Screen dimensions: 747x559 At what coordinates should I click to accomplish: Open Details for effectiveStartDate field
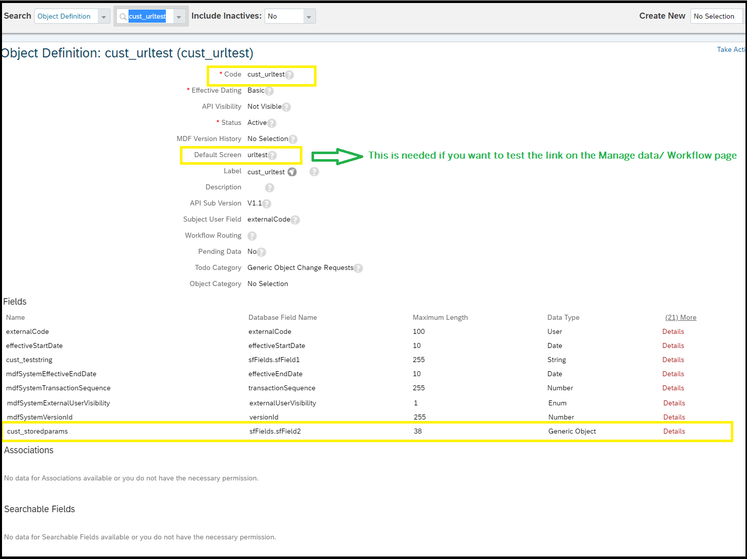[673, 345]
